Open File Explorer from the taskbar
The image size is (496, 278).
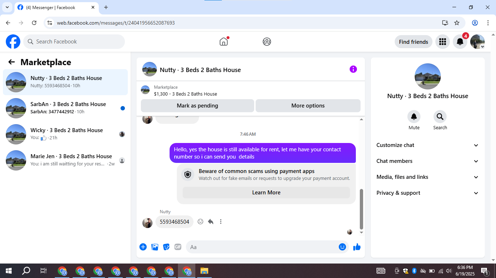click(x=204, y=271)
